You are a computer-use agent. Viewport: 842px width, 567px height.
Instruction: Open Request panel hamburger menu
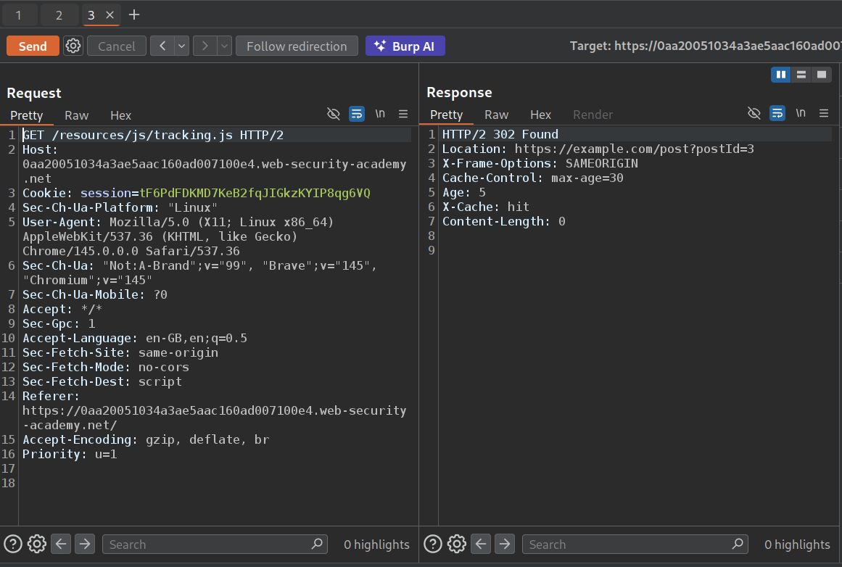[403, 114]
